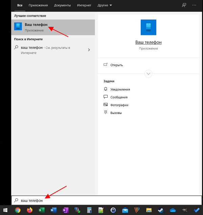
Task: Launch Steam from the taskbar
Action: [161, 210]
